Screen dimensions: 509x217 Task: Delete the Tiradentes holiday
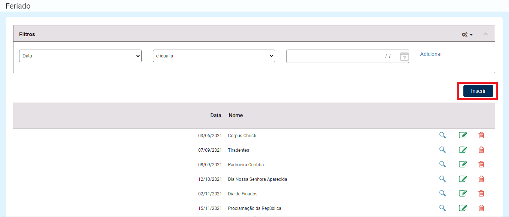(x=481, y=150)
